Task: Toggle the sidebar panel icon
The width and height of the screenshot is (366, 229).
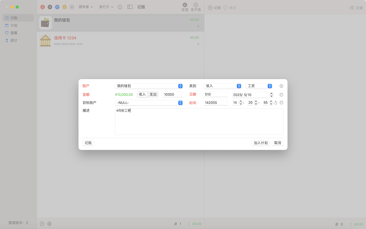Action: point(130,7)
